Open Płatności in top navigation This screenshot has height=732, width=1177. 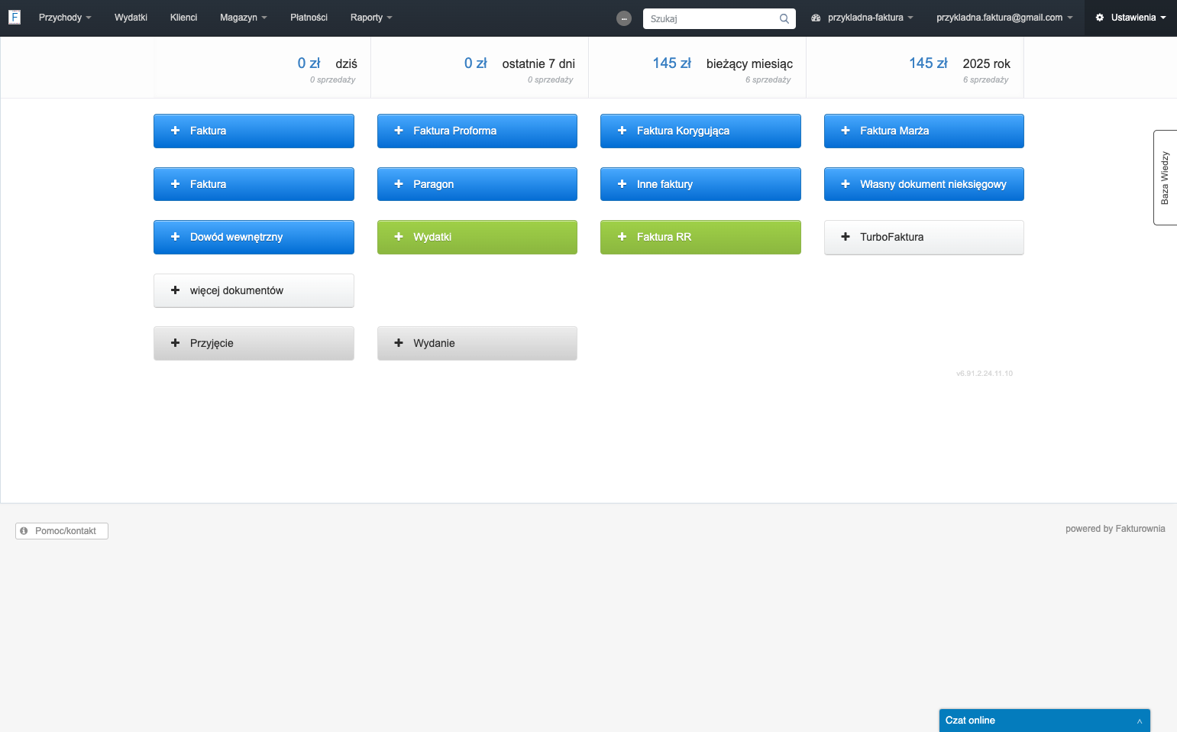[309, 18]
